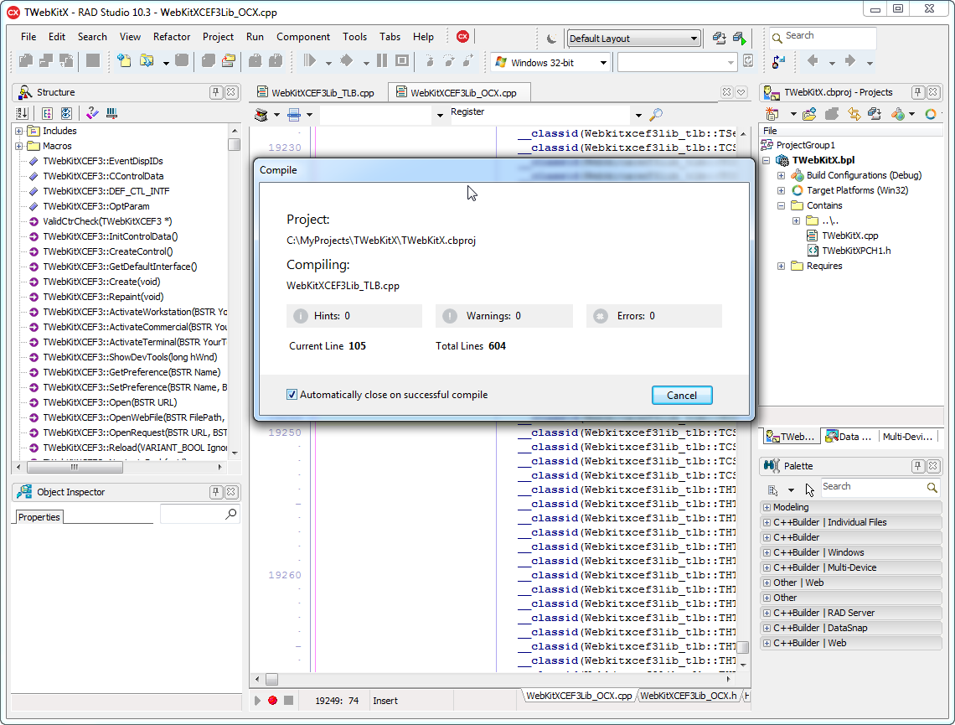Click the Embarcadero CX icon beside Help
This screenshot has width=955, height=725.
click(463, 37)
